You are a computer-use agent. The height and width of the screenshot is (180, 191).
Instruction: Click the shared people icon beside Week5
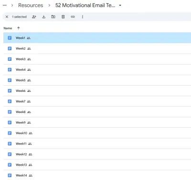pos(29,80)
